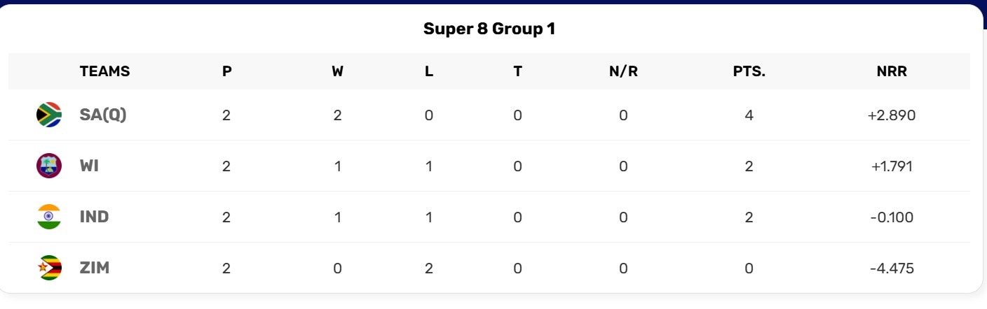Image resolution: width=987 pixels, height=309 pixels.
Task: Click the NRR column header
Action: point(891,71)
